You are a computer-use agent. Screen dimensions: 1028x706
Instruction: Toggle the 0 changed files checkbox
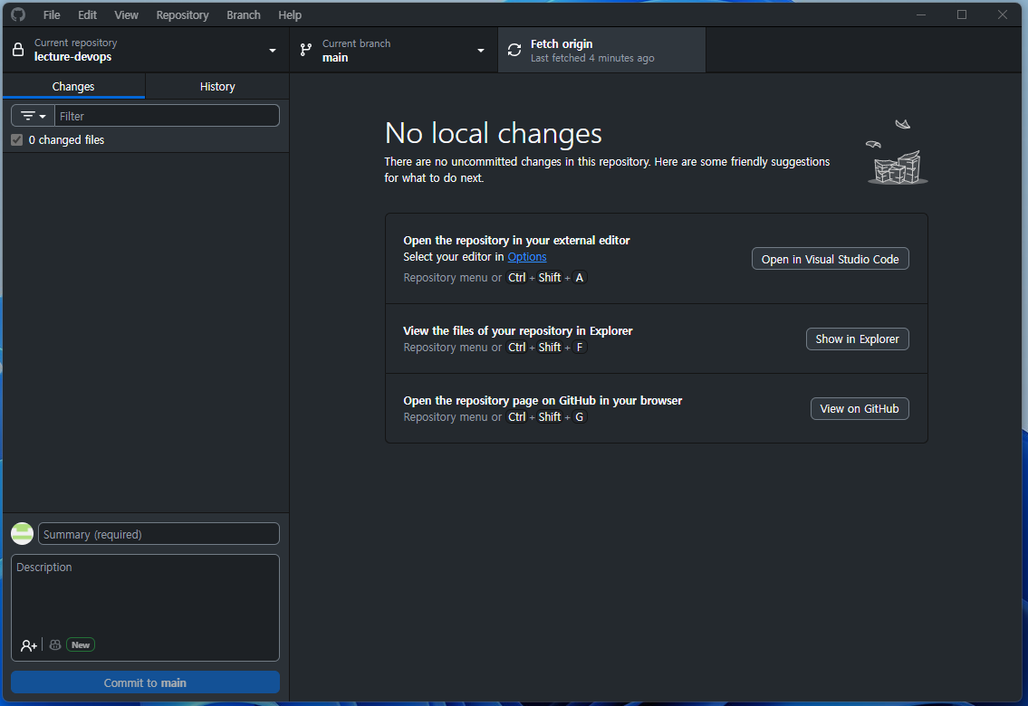pos(16,140)
